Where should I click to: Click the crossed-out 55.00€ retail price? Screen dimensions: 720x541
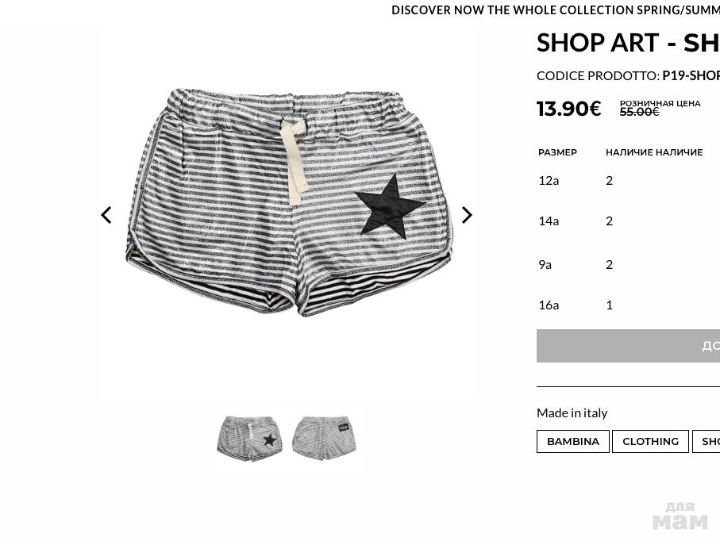[639, 112]
